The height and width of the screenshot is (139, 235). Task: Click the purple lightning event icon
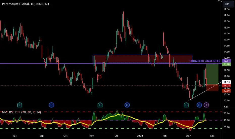(206, 105)
